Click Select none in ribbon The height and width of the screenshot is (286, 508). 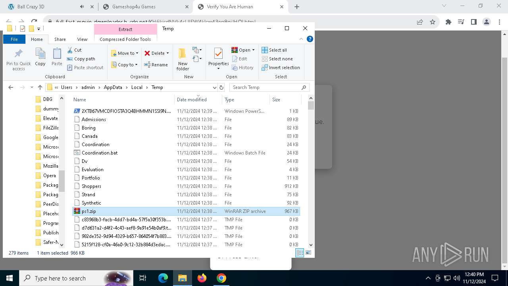277,59
